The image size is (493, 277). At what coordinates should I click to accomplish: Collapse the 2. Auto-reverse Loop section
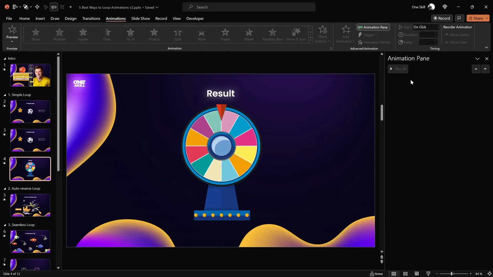(x=5, y=189)
